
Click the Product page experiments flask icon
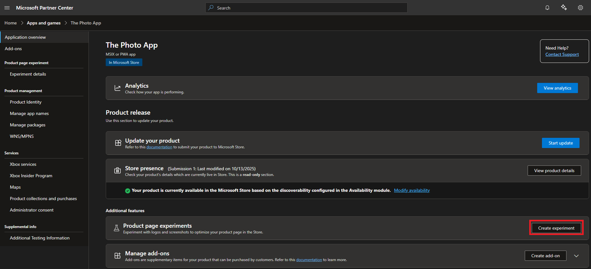click(x=117, y=228)
